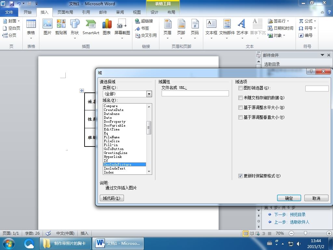Open Word Help question mark icon
Image resolution: width=333 pixels, height=250 pixels.
click(x=329, y=12)
